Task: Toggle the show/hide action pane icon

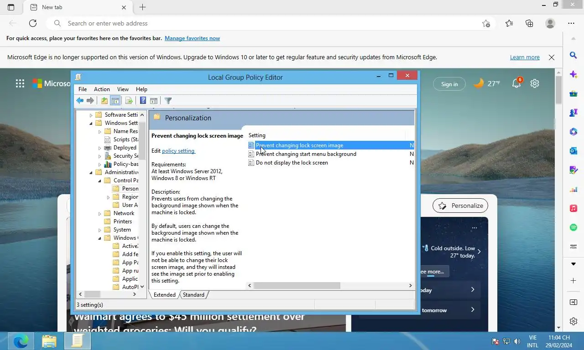Action: click(x=154, y=101)
